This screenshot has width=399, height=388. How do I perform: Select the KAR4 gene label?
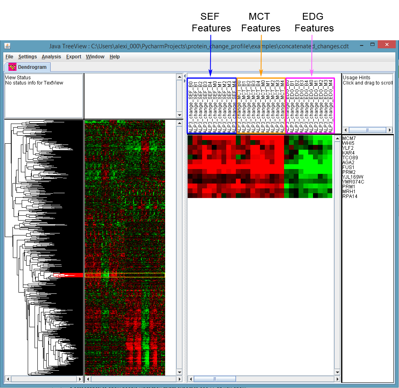click(348, 153)
